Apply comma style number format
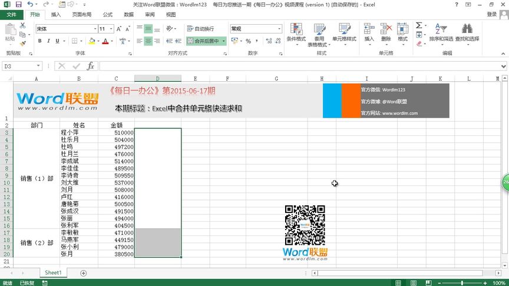 tap(257, 41)
